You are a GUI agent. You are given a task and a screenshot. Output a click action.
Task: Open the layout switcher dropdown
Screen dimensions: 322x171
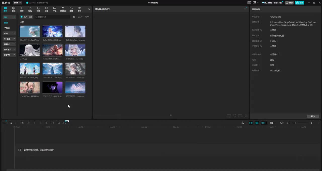(x=256, y=3)
